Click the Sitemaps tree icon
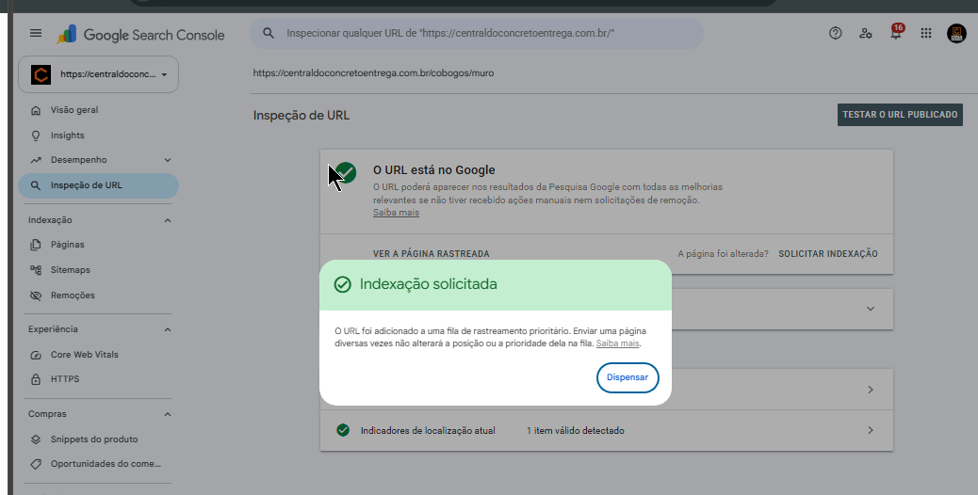The height and width of the screenshot is (495, 978). coord(36,270)
